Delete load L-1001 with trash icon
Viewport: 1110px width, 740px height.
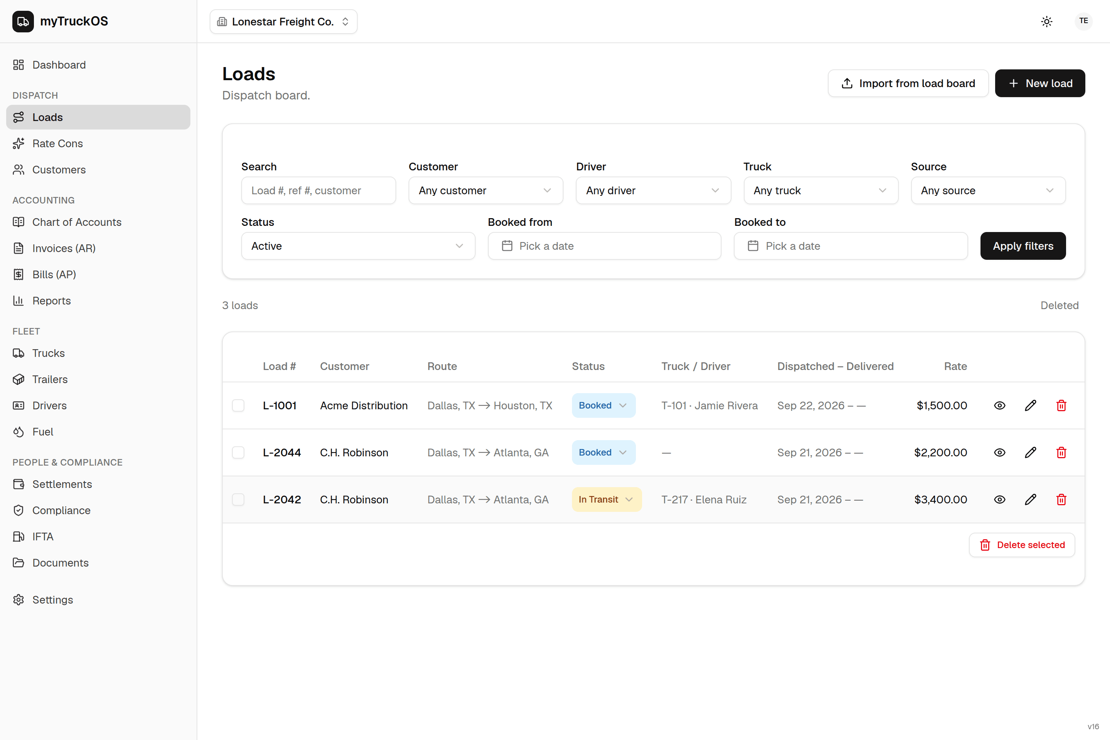pos(1061,405)
